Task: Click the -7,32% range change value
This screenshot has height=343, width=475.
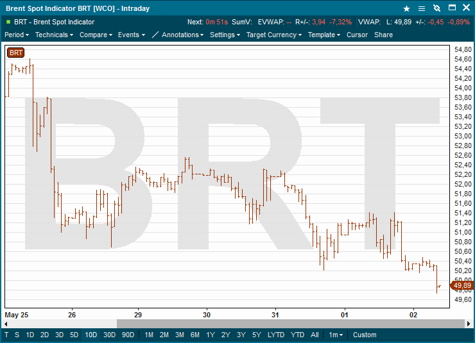Action: [340, 22]
